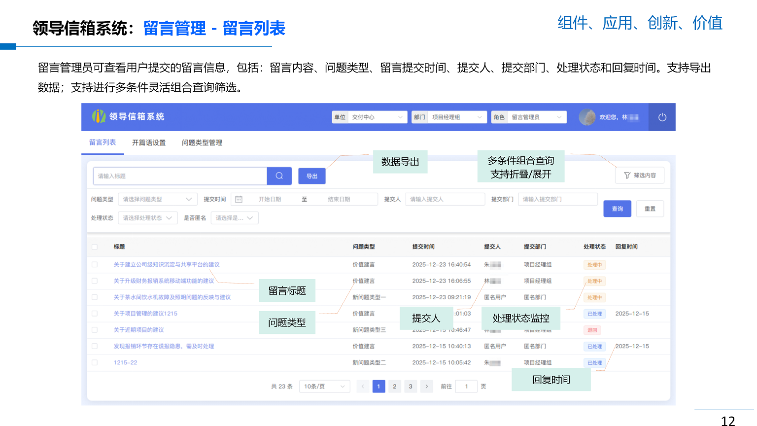757x426 pixels.
Task: Click the logout power icon
Action: coord(662,117)
